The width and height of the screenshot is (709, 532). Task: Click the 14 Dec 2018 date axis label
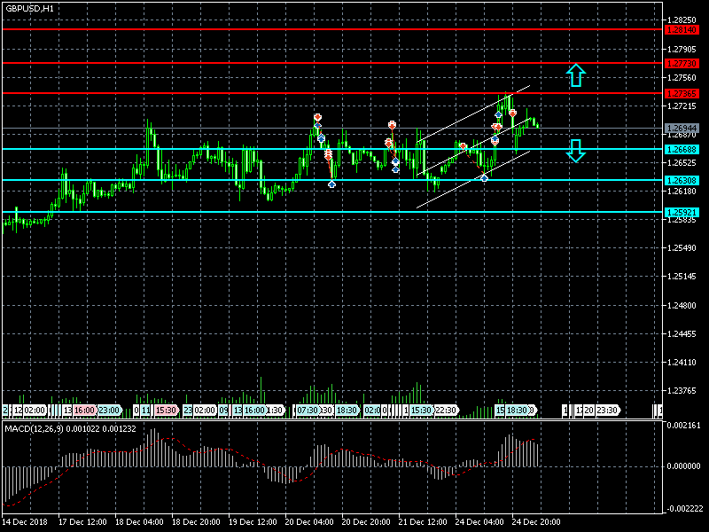(26, 521)
